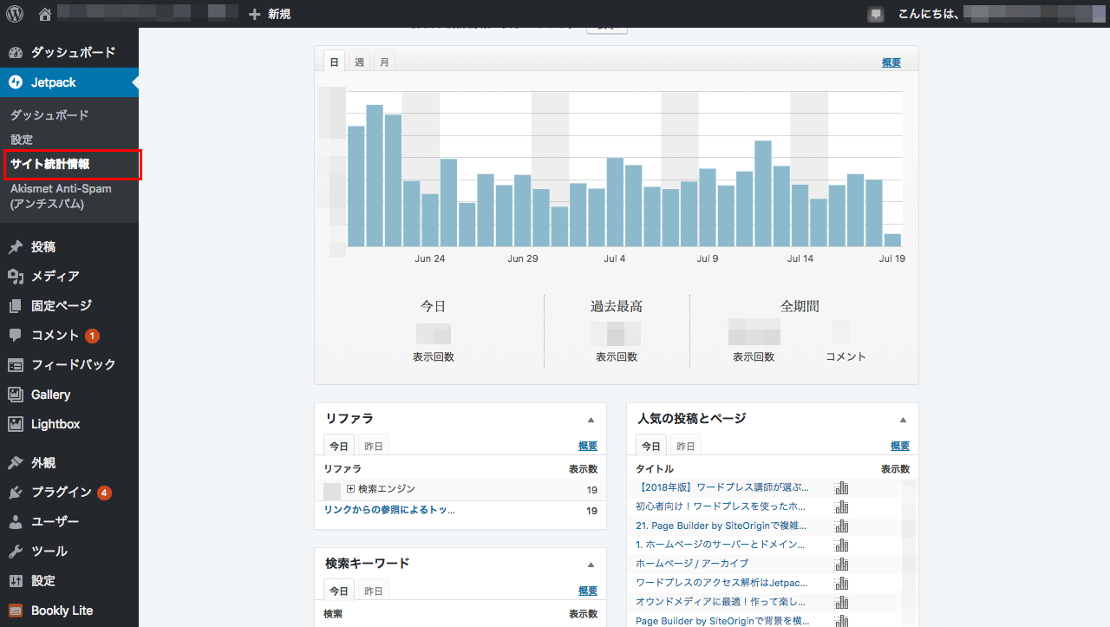Click the 概要 link above the bar chart

pyautogui.click(x=891, y=62)
